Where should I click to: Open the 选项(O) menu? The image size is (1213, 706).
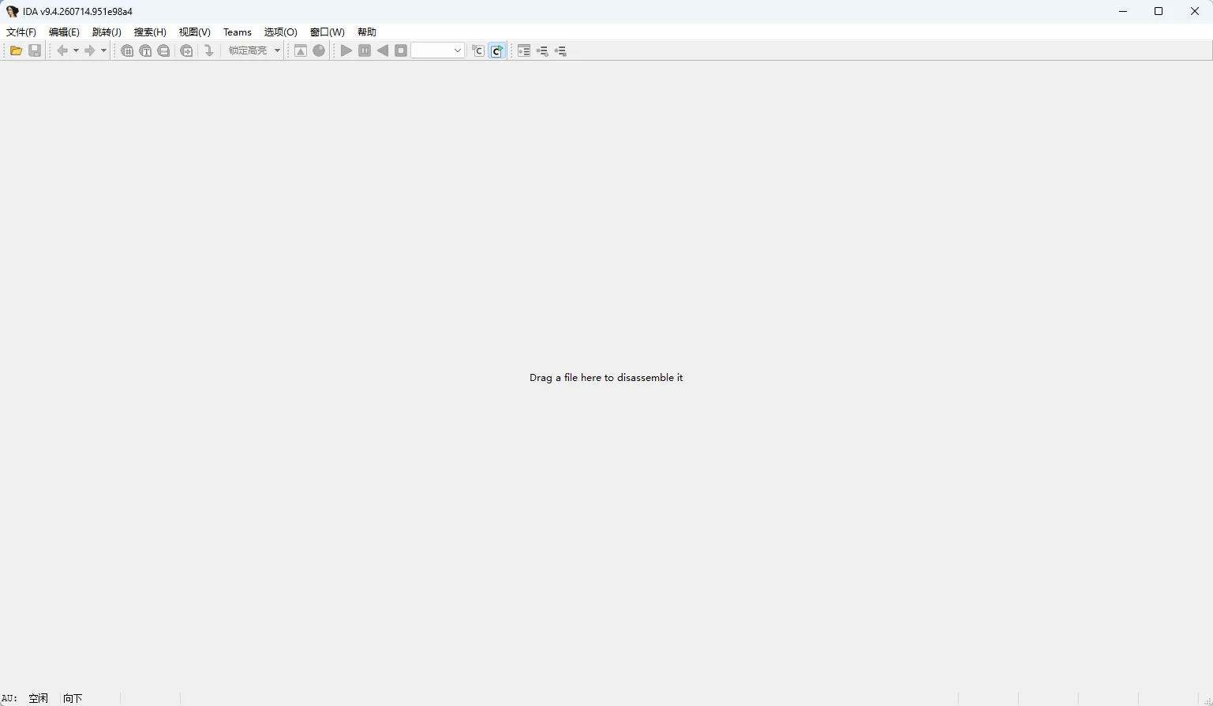[281, 32]
